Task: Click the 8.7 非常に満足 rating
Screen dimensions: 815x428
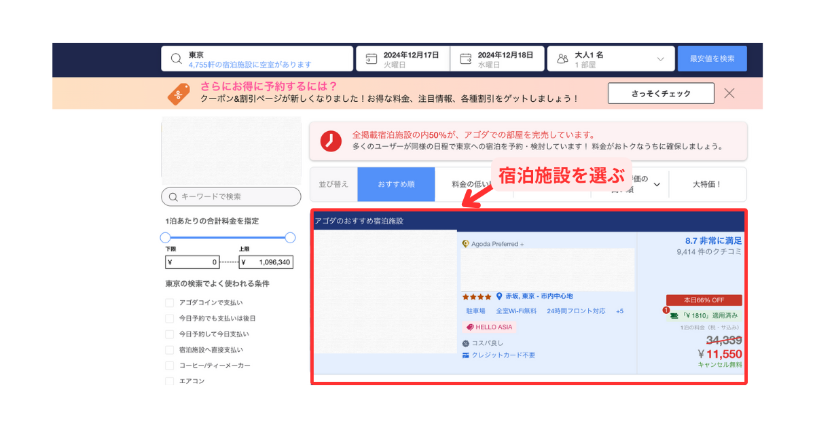Action: click(x=713, y=240)
